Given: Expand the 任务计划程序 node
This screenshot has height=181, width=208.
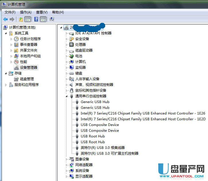Looking at the screenshot, I should coord(11,39).
